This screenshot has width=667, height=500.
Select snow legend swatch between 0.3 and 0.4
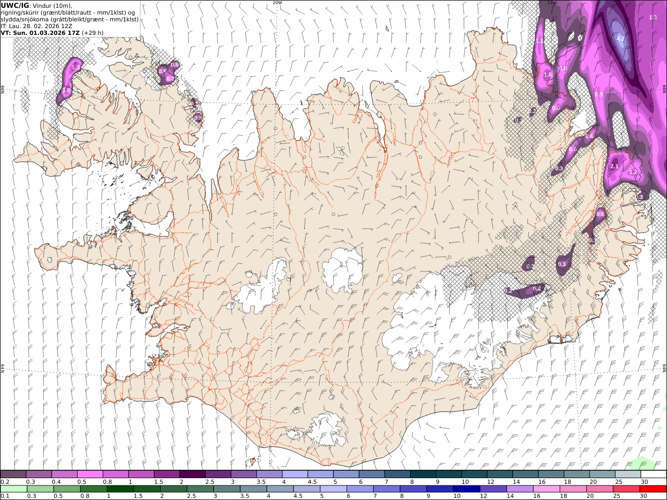39,474
